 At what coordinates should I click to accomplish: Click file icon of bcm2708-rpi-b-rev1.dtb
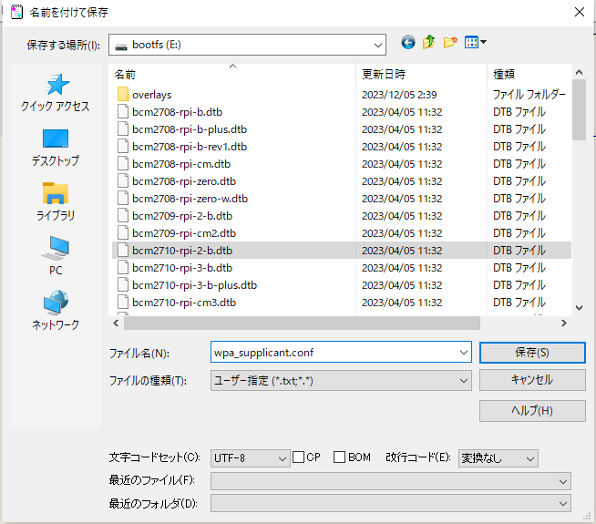coord(123,147)
